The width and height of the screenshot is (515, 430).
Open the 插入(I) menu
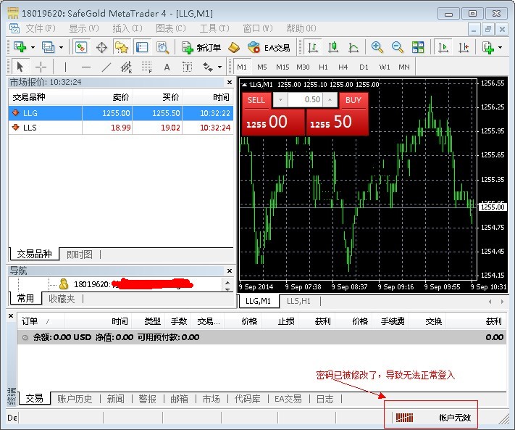127,28
